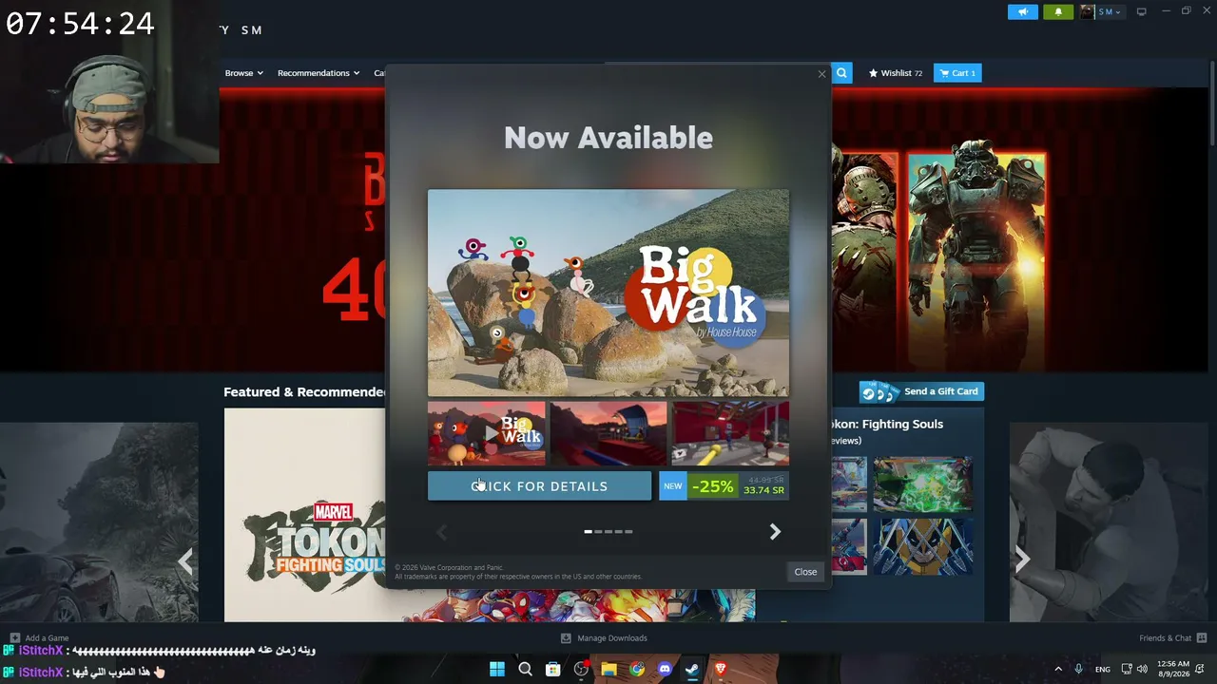Open the Wolverine screenshot thumbnail
The height and width of the screenshot is (684, 1217).
tap(922, 546)
